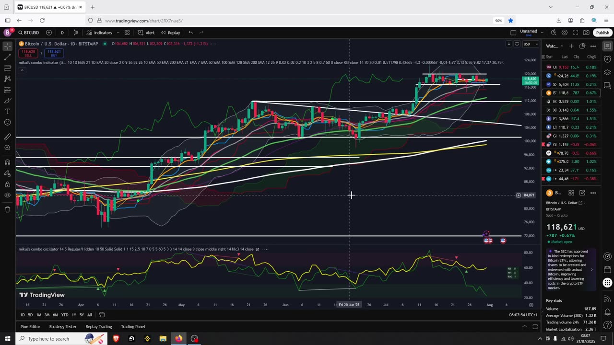Select the trend line drawing tool
614x345 pixels.
(x=7, y=57)
